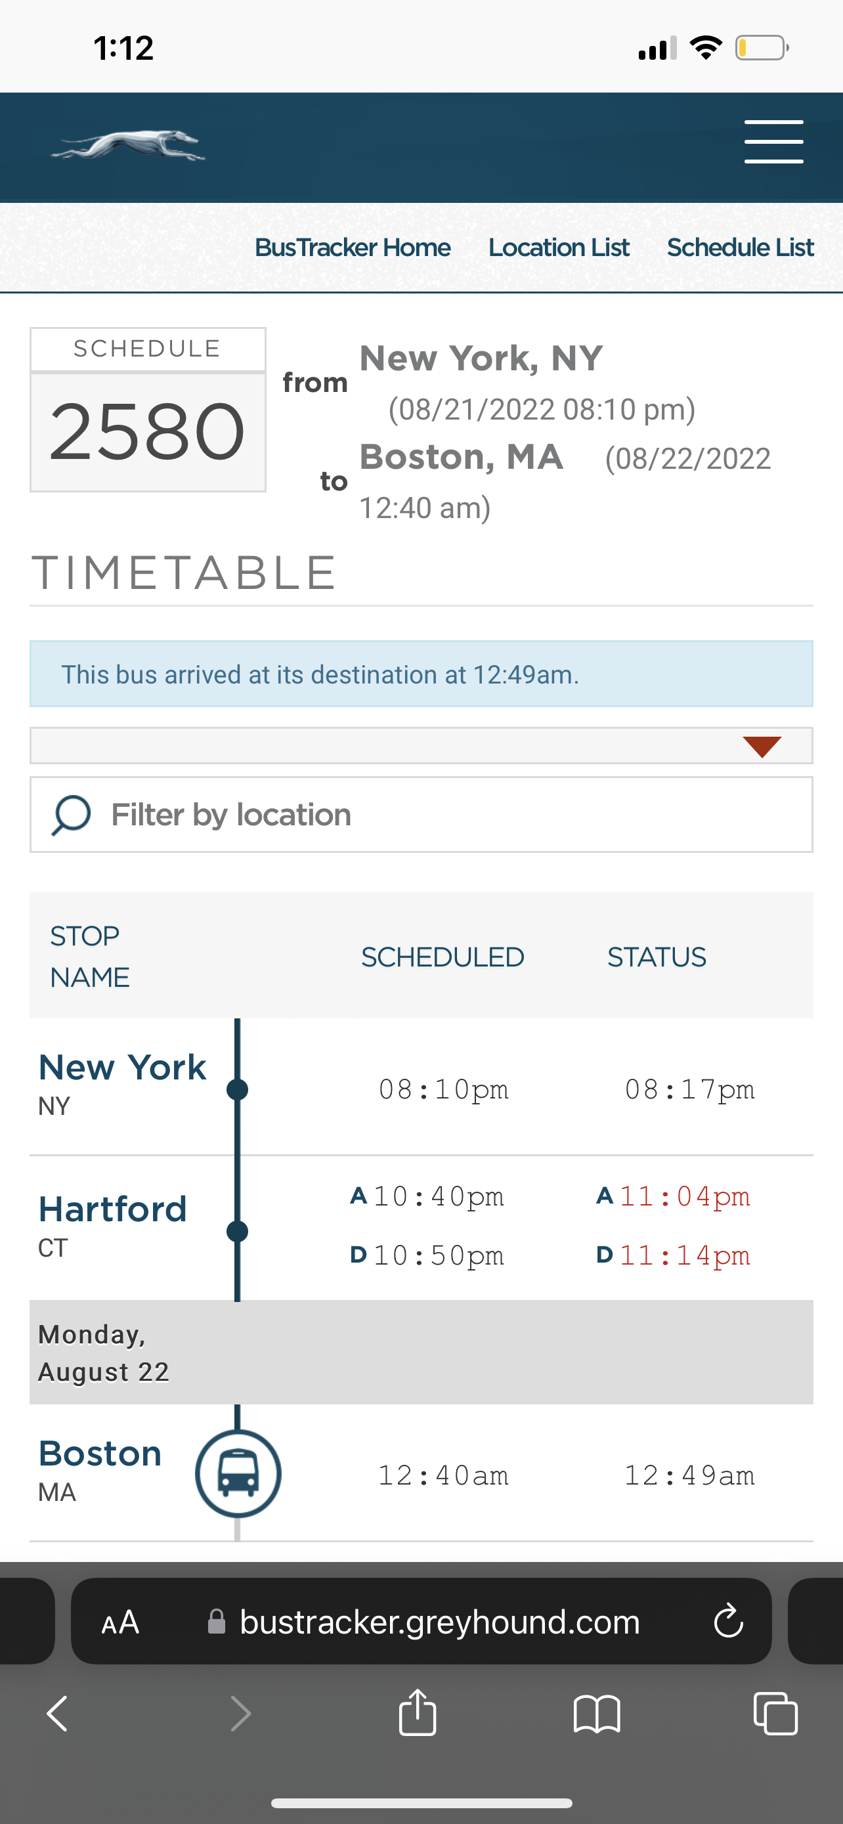843x1824 pixels.
Task: Tap the bustracker.greyhound.com address bar
Action: pos(439,1622)
